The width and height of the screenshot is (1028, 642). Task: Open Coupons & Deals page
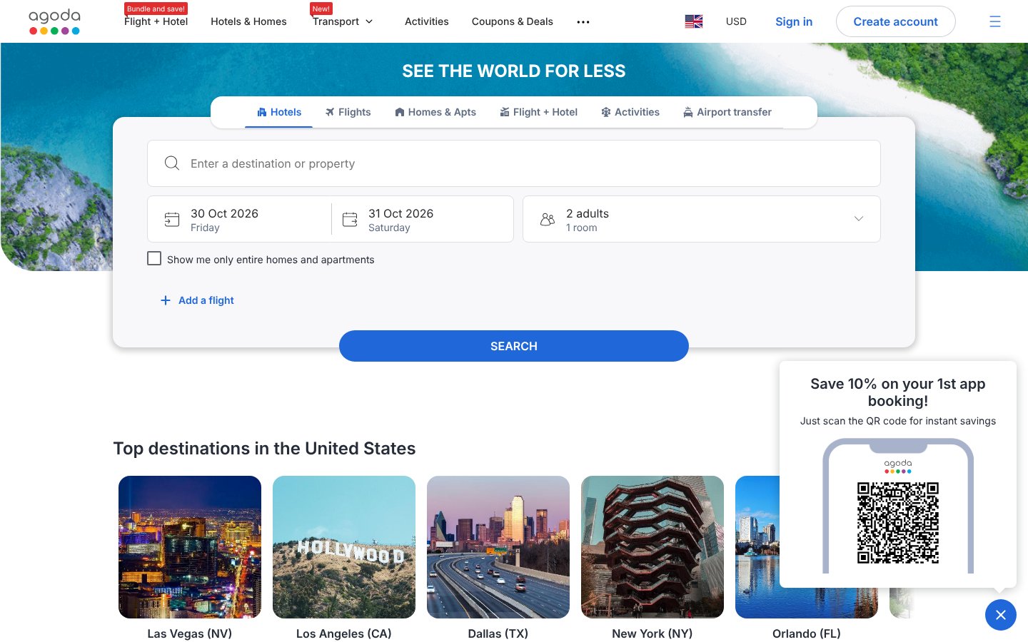(x=513, y=21)
